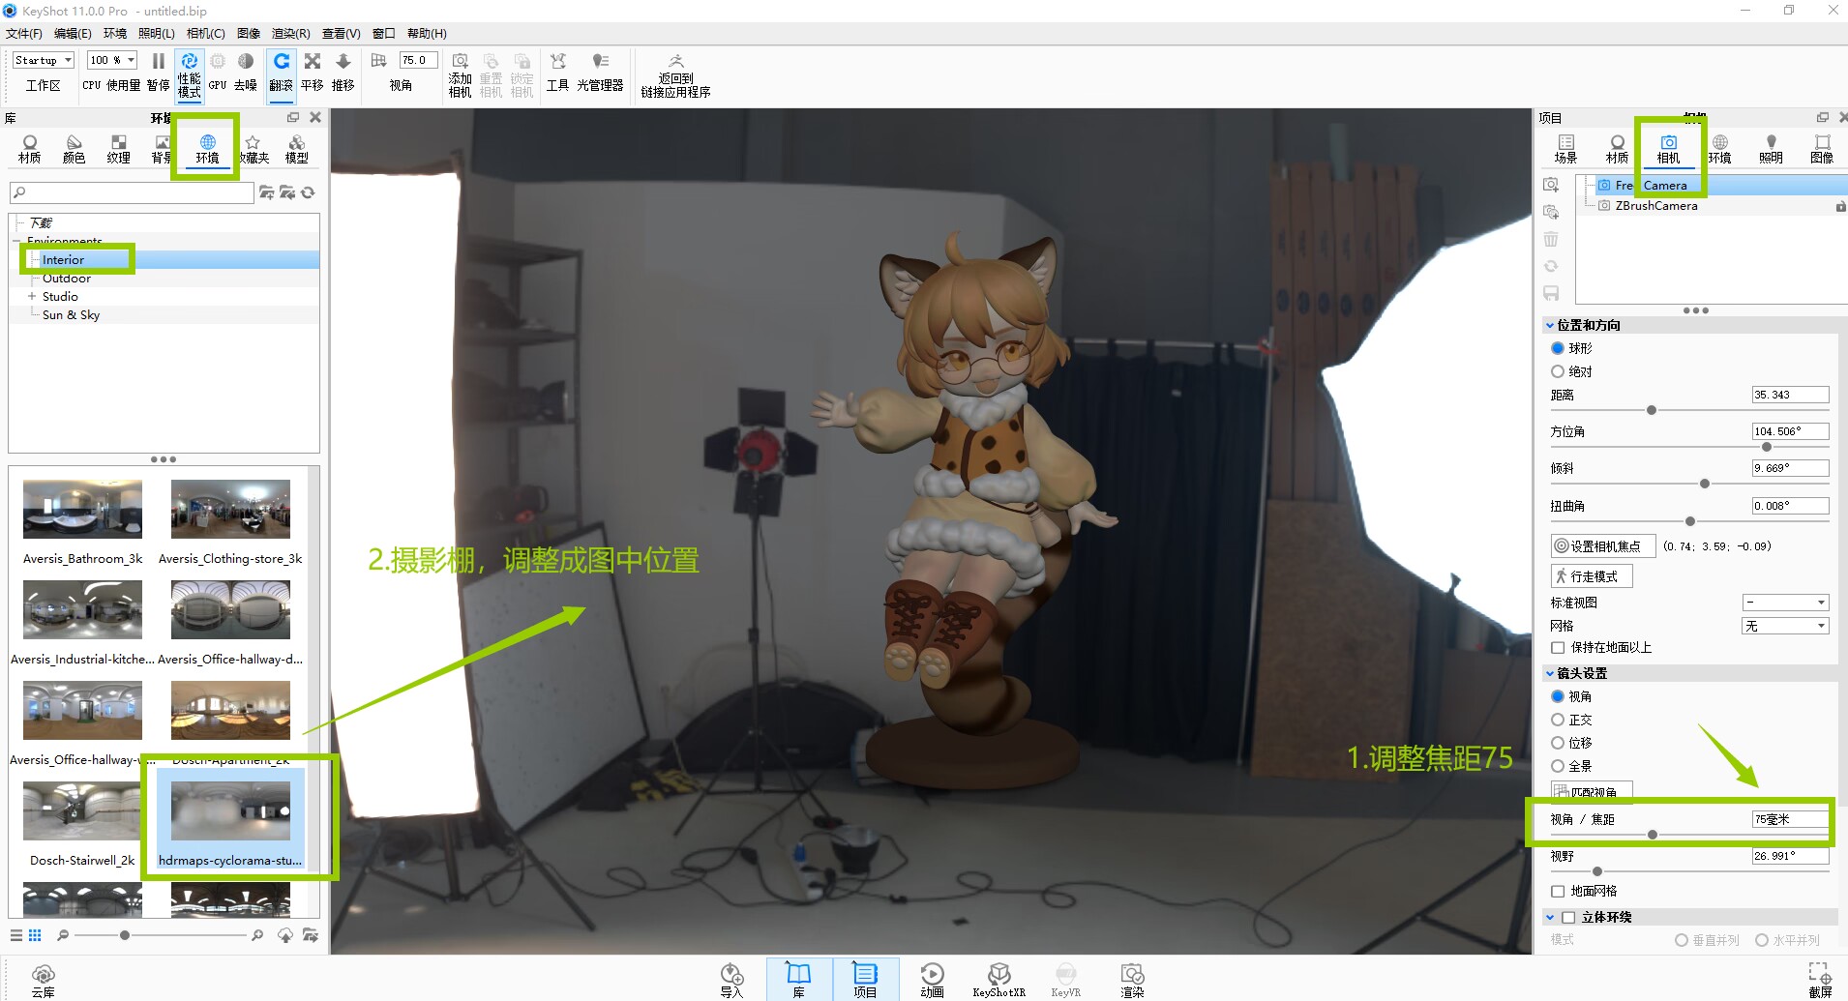1848x1001 pixels.
Task: Click the add-folder icon beside library search
Action: tap(267, 192)
